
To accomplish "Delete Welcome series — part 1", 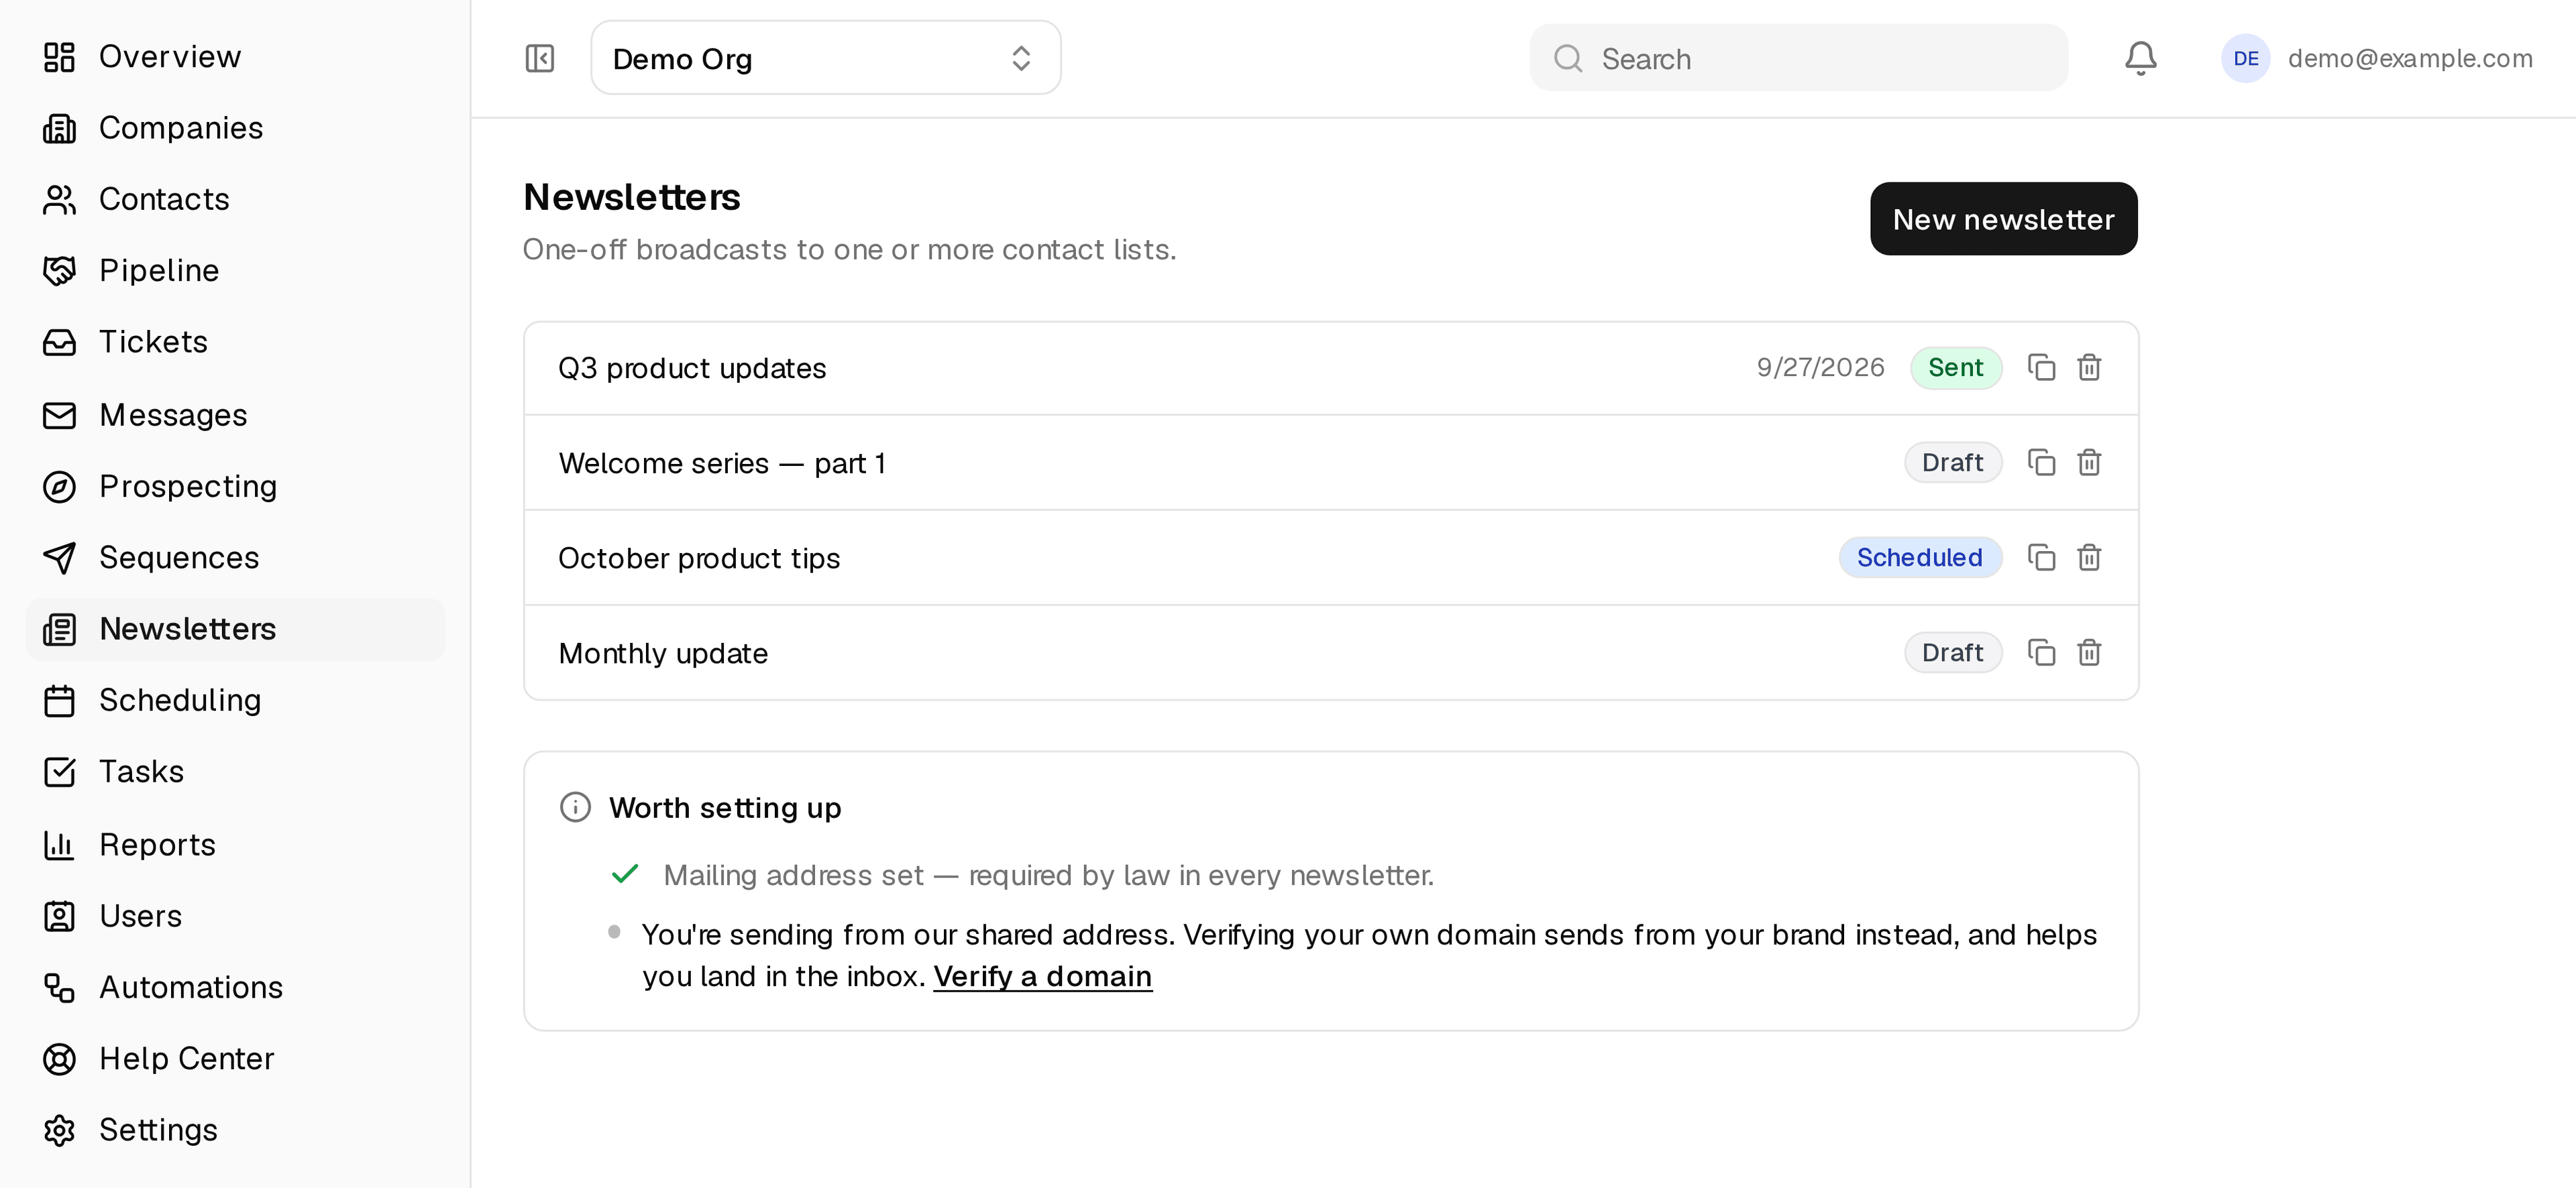I will [x=2089, y=463].
